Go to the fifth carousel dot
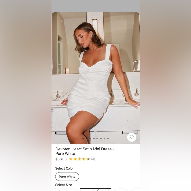The image size is (191, 191). [x=97, y=139]
